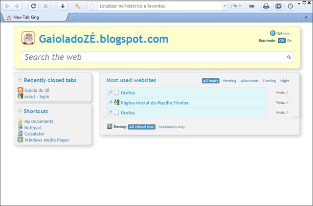
Task: Click the list-all-tabs icon on the tab strip
Action: click(x=306, y=18)
